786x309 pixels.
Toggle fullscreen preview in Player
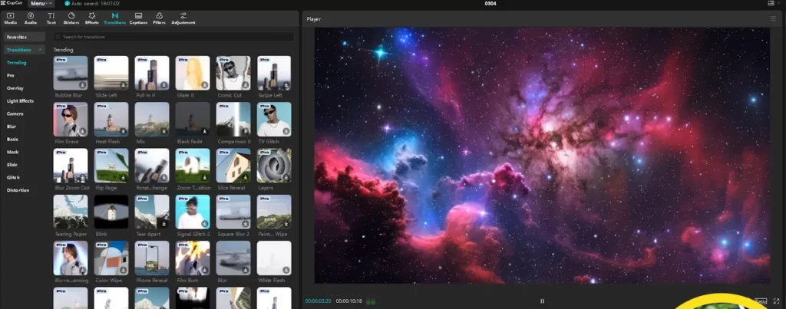776,301
